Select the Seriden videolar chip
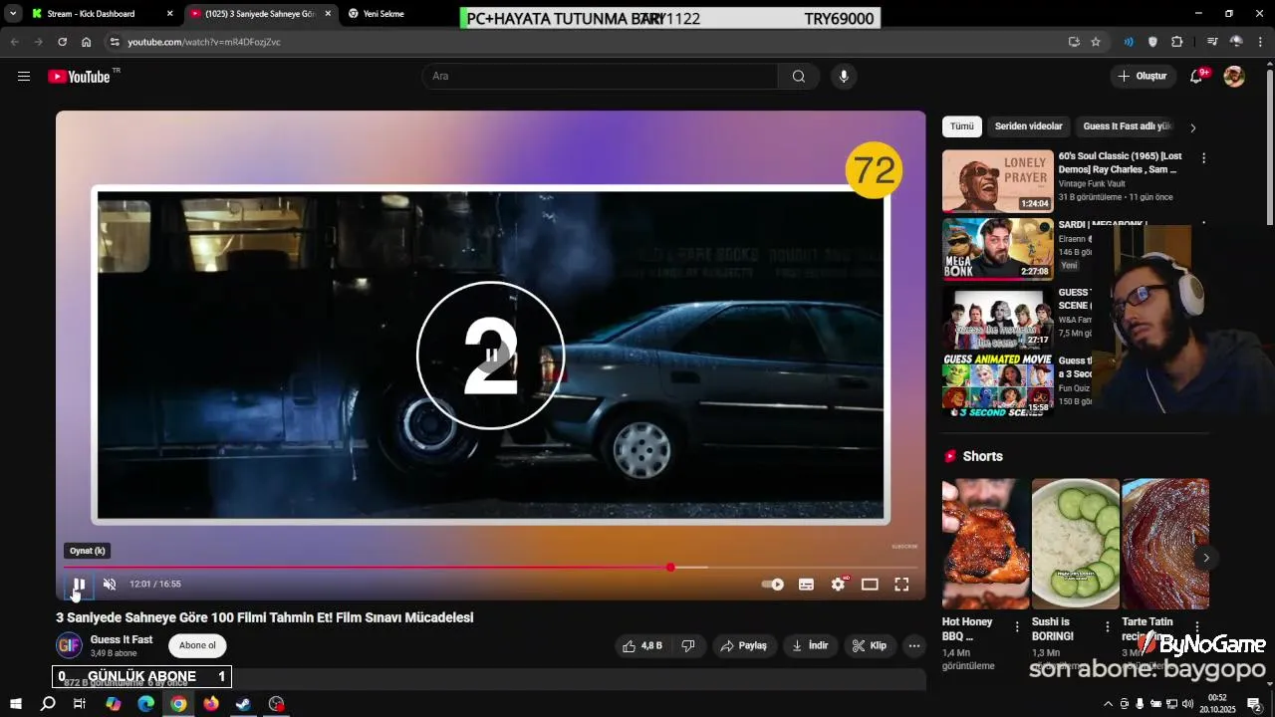The image size is (1275, 717). pos(1028,126)
